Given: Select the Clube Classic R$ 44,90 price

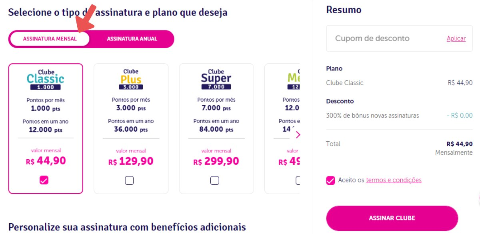Looking at the screenshot, I should (x=46, y=161).
